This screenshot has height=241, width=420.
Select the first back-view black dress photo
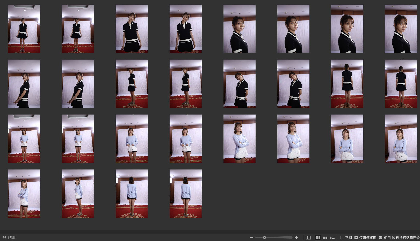click(347, 84)
